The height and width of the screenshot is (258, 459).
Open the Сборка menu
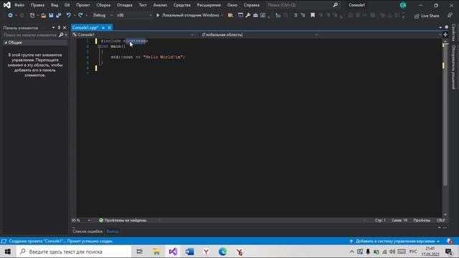[x=103, y=5]
